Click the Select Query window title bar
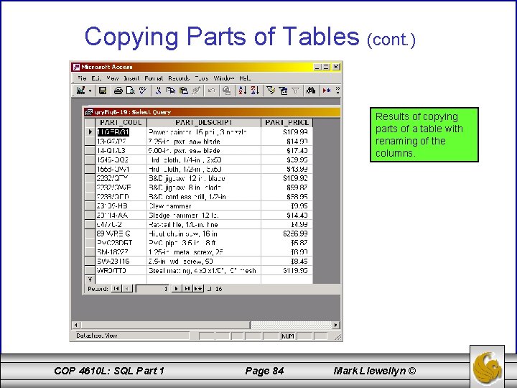The width and height of the screenshot is (517, 388). click(x=213, y=112)
